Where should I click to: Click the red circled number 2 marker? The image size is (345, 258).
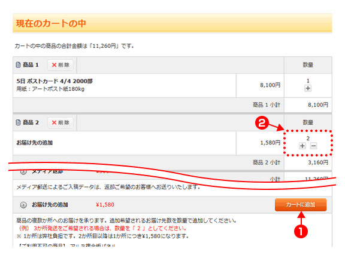pos(262,123)
